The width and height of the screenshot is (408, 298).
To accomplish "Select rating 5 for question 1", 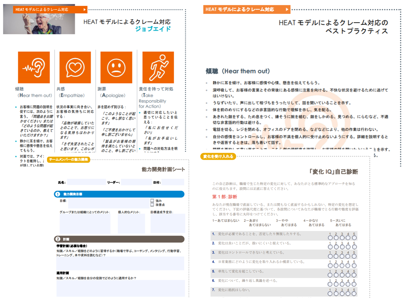I will 354,238.
